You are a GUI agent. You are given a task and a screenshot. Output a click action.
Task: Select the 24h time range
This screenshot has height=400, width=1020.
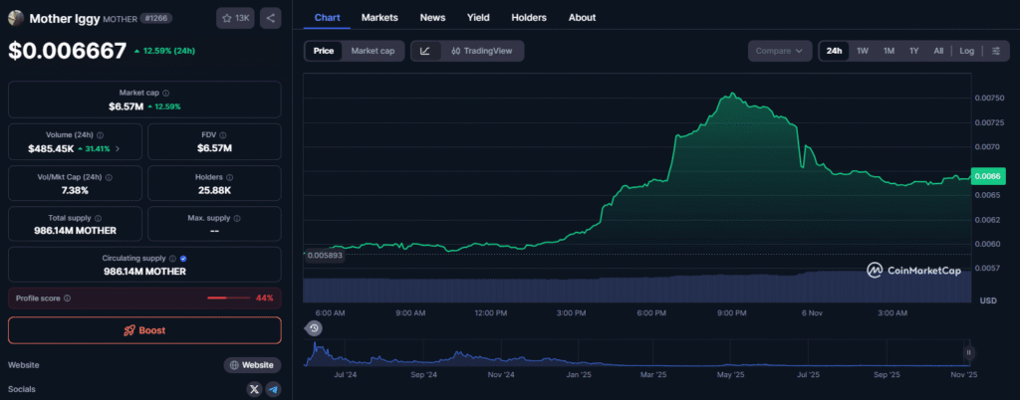click(x=834, y=51)
